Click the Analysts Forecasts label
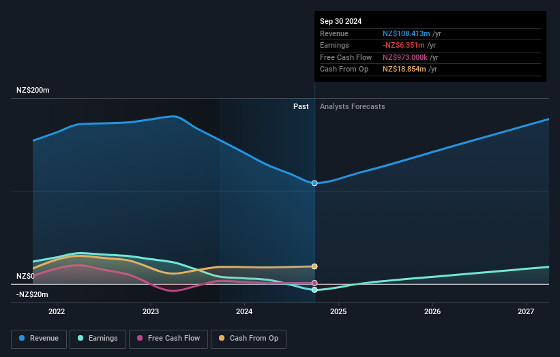 click(353, 107)
